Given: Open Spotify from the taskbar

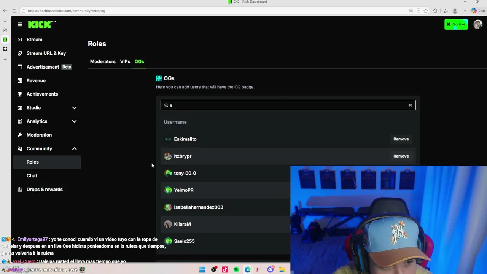Looking at the screenshot, I should point(236,270).
